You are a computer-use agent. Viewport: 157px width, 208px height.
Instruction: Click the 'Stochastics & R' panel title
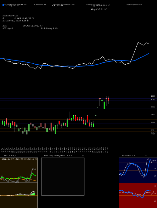click(128, 156)
